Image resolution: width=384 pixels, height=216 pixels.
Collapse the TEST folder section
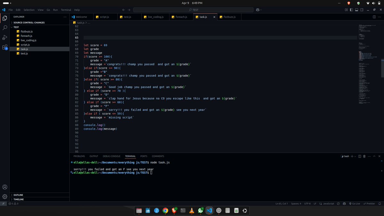click(x=40, y=27)
